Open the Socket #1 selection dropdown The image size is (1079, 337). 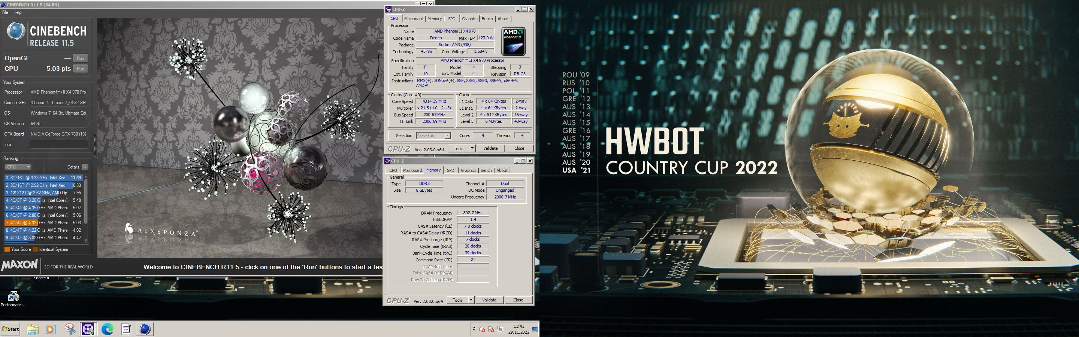(433, 136)
